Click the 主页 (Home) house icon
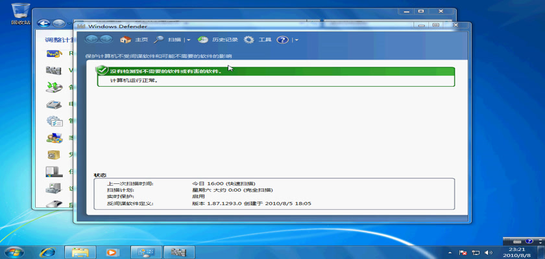545x259 pixels. coord(126,40)
